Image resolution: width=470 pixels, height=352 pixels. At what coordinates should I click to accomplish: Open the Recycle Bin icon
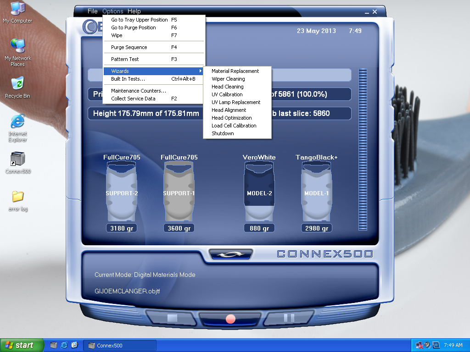click(17, 88)
